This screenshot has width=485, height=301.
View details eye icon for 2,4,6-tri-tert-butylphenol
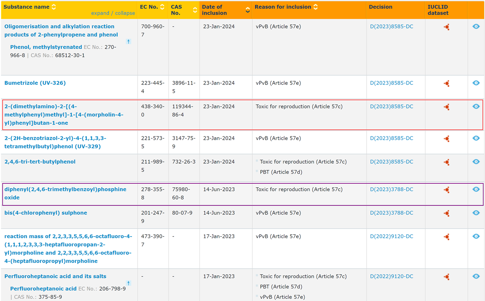click(x=476, y=162)
